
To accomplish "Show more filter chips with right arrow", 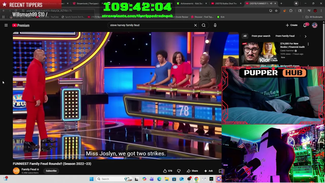I will tap(305, 36).
